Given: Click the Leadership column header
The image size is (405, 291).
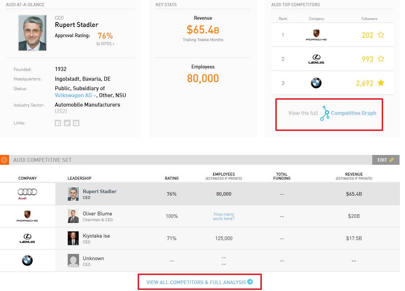Looking at the screenshot, I should (x=79, y=178).
